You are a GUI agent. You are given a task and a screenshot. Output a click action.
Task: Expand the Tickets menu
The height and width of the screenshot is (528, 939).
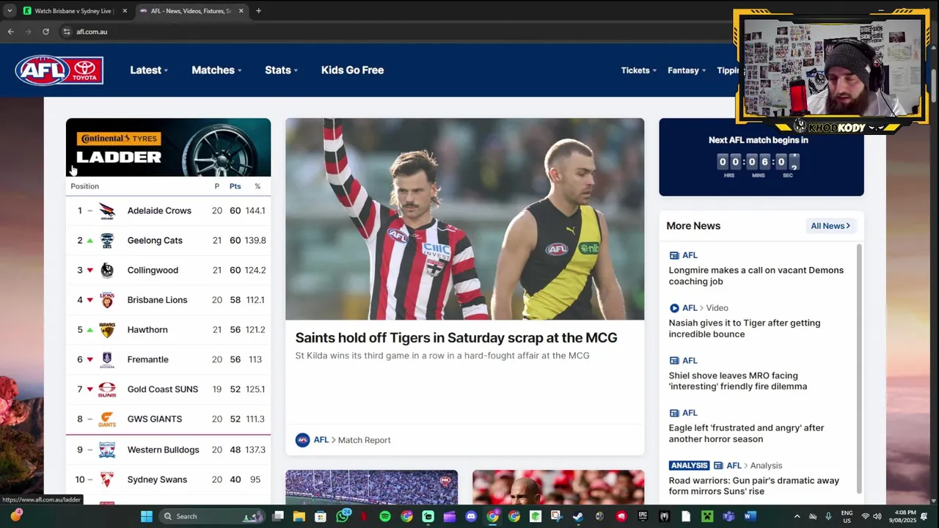[638, 70]
